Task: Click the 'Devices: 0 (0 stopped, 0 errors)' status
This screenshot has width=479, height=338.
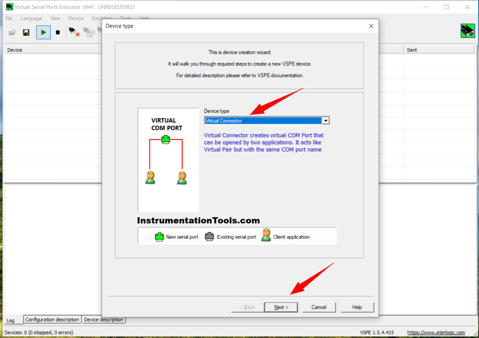Action: [39, 332]
